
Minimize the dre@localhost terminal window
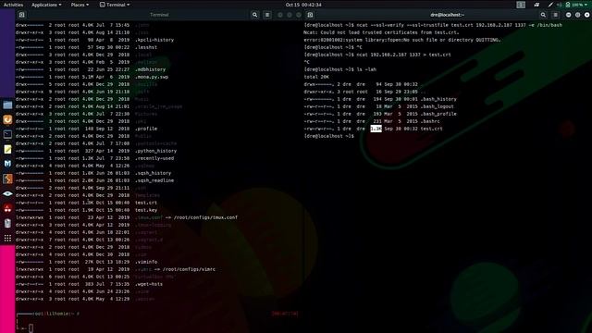coord(569,15)
